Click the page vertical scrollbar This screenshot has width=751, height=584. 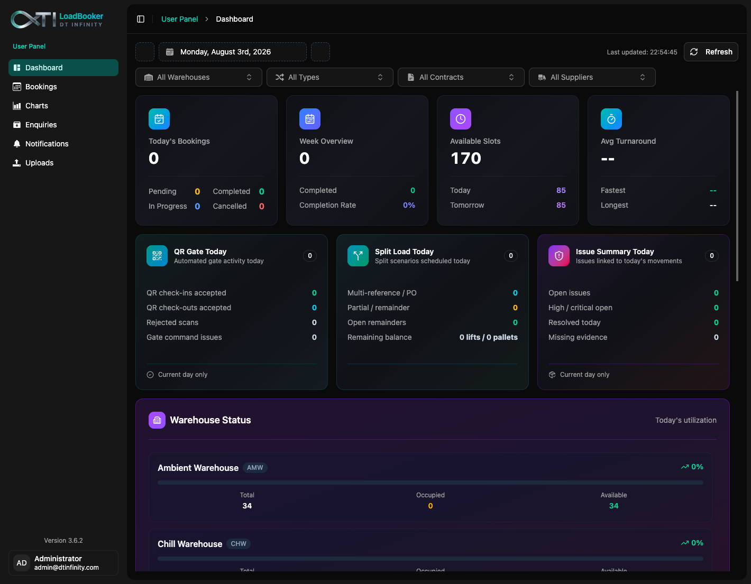click(x=737, y=186)
